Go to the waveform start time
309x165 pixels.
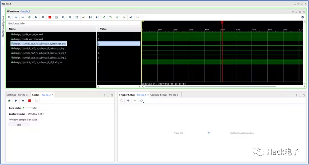click(x=90, y=17)
